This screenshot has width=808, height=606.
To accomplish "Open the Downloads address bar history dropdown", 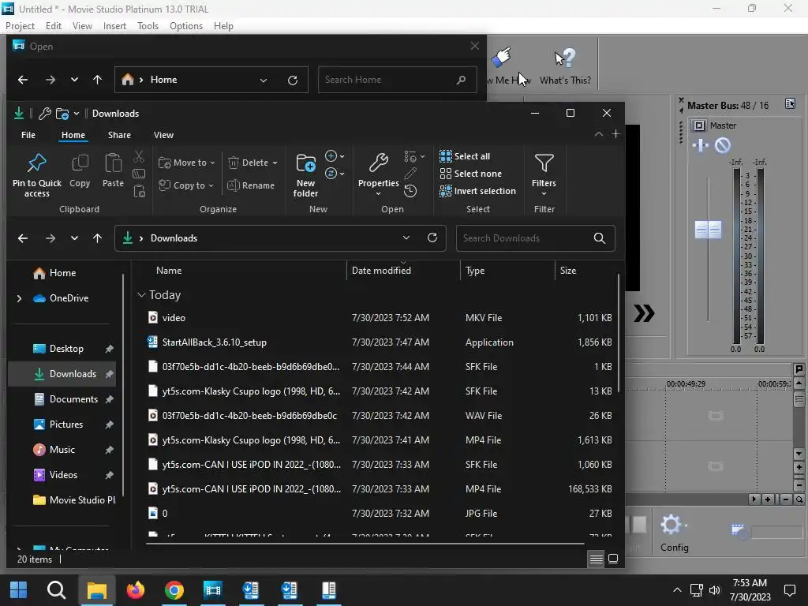I will coord(406,238).
